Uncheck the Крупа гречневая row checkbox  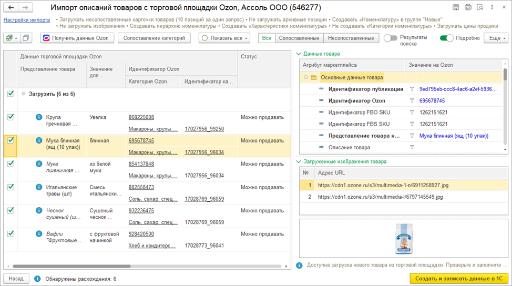[x=10, y=117]
